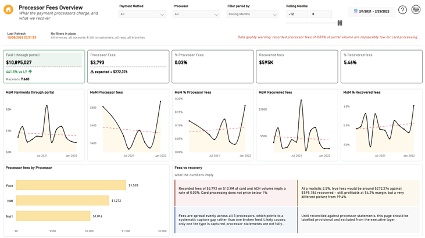Image resolution: width=425 pixels, height=238 pixels.
Task: Open the help question mark icon
Action: (402, 10)
